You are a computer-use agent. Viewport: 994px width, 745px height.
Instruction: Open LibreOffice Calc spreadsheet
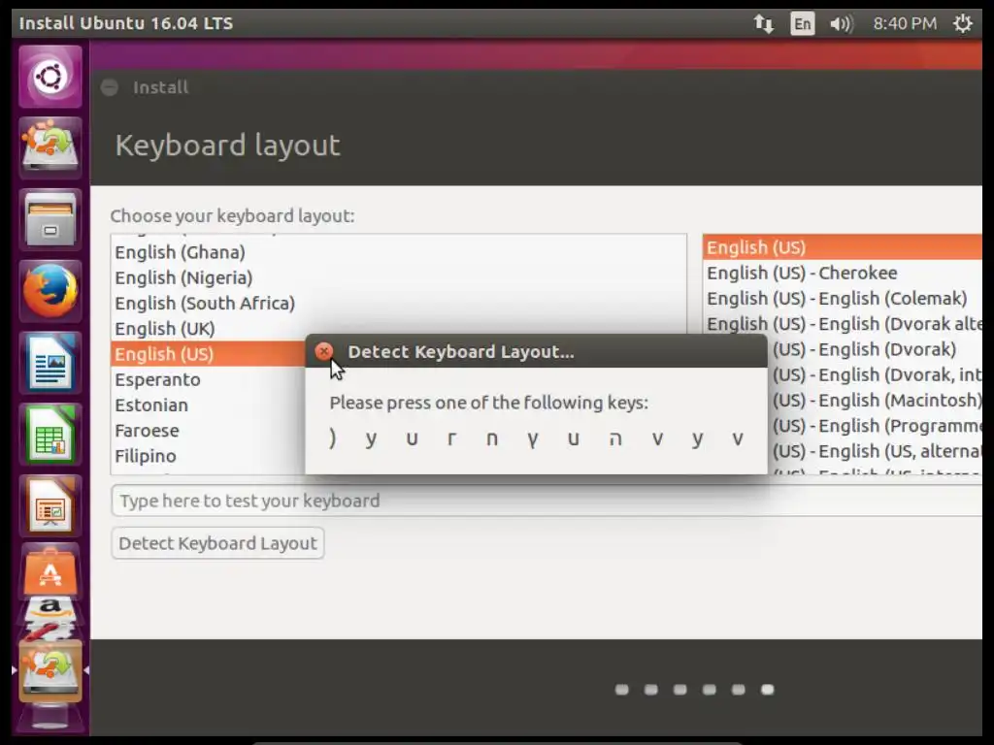click(x=50, y=434)
